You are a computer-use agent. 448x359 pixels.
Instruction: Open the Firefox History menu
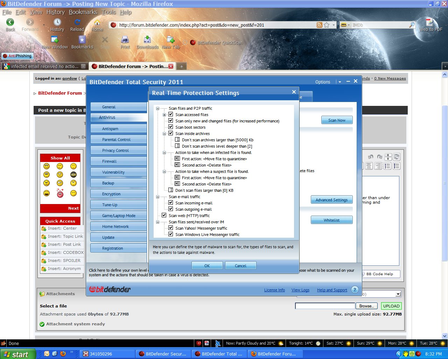[56, 12]
